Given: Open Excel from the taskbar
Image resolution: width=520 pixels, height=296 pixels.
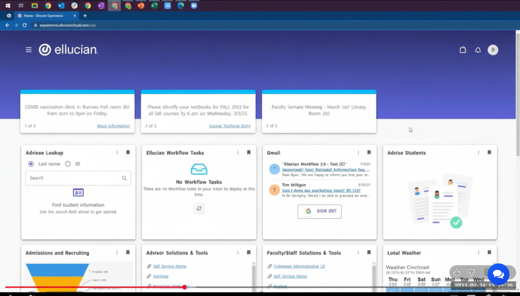Looking at the screenshot, I should pyautogui.click(x=154, y=6).
